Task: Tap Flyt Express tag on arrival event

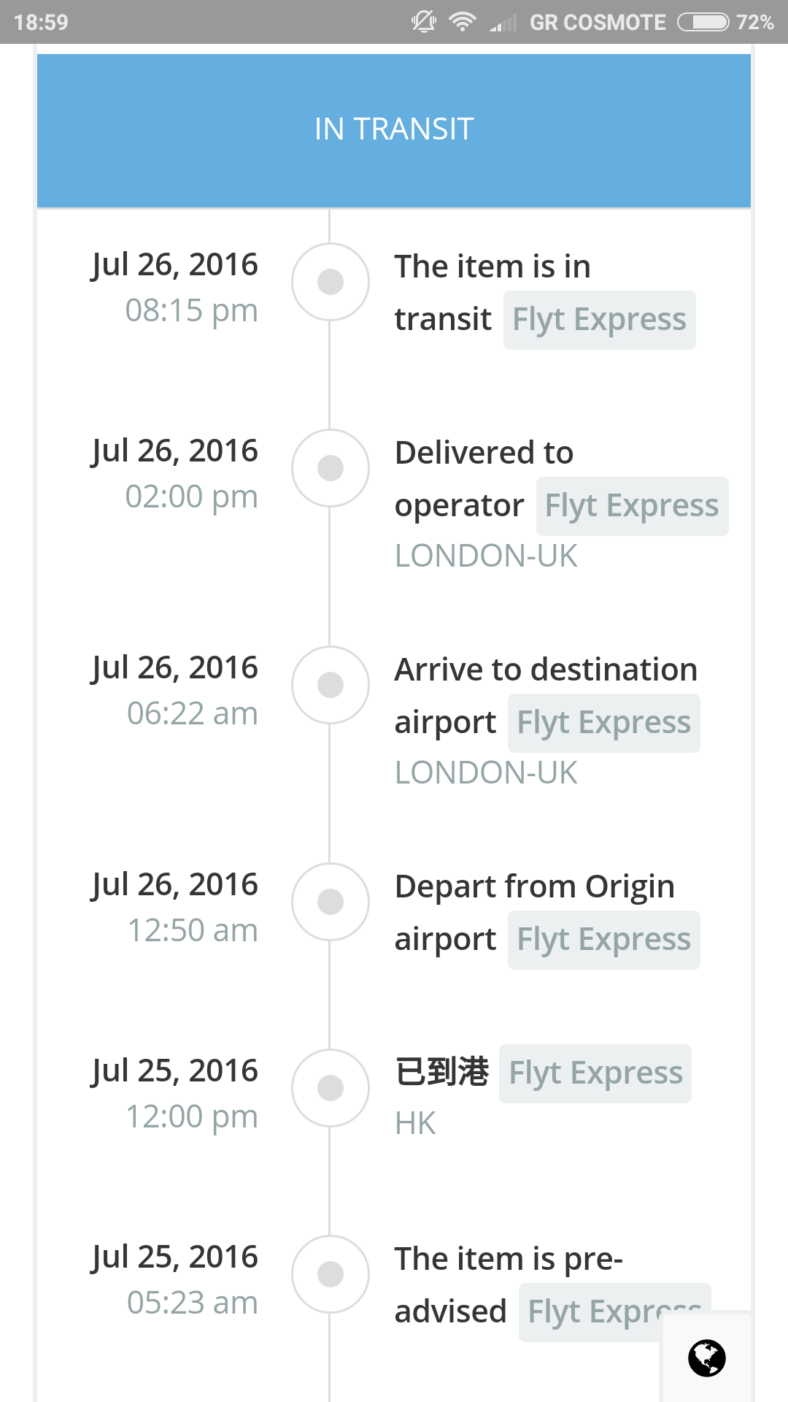Action: coord(603,723)
